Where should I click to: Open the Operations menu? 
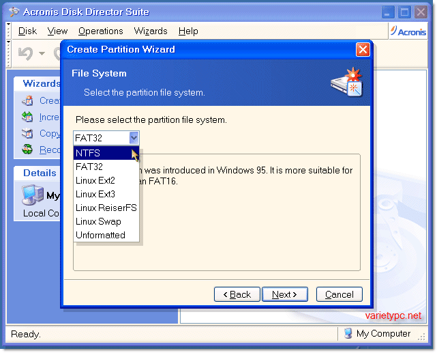(101, 31)
